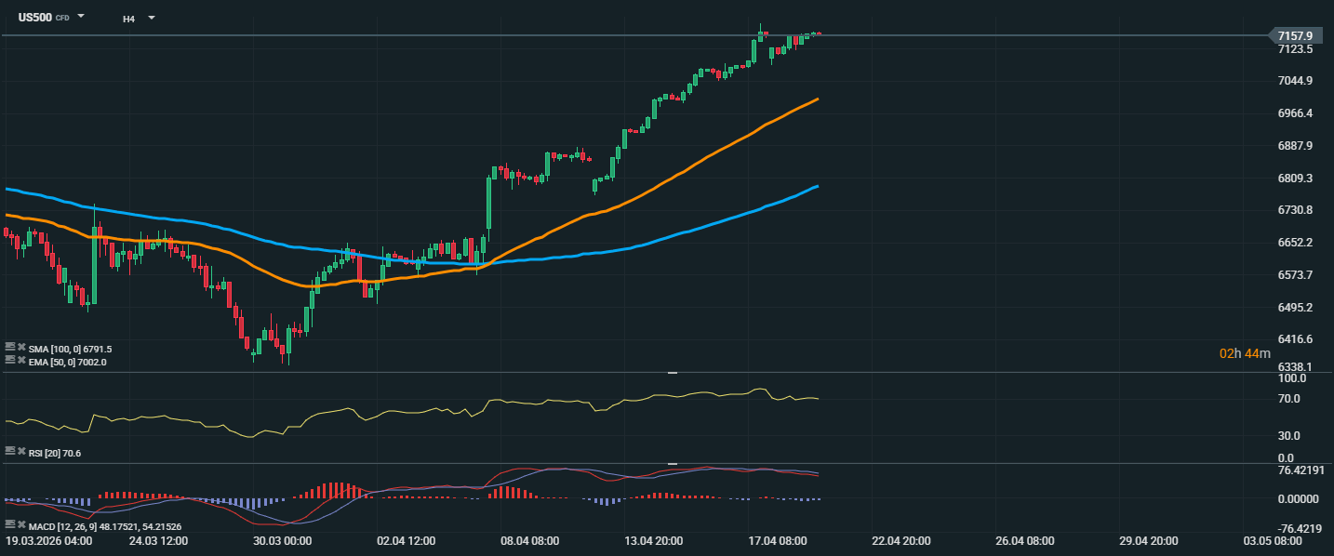Remove the RSI [20] indicator
This screenshot has height=556, width=1334.
pos(20,451)
